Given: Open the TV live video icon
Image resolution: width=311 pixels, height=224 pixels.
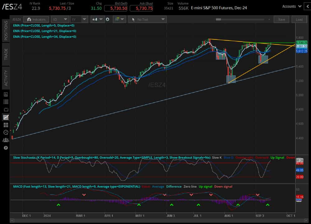Looking at the screenshot, I should pyautogui.click(x=6, y=109).
